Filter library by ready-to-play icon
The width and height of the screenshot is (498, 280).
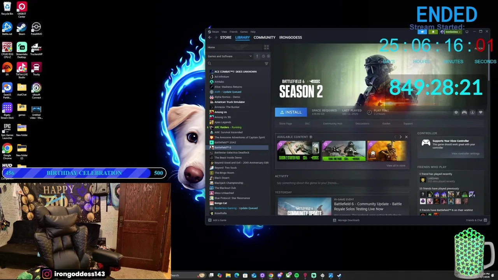click(x=268, y=56)
